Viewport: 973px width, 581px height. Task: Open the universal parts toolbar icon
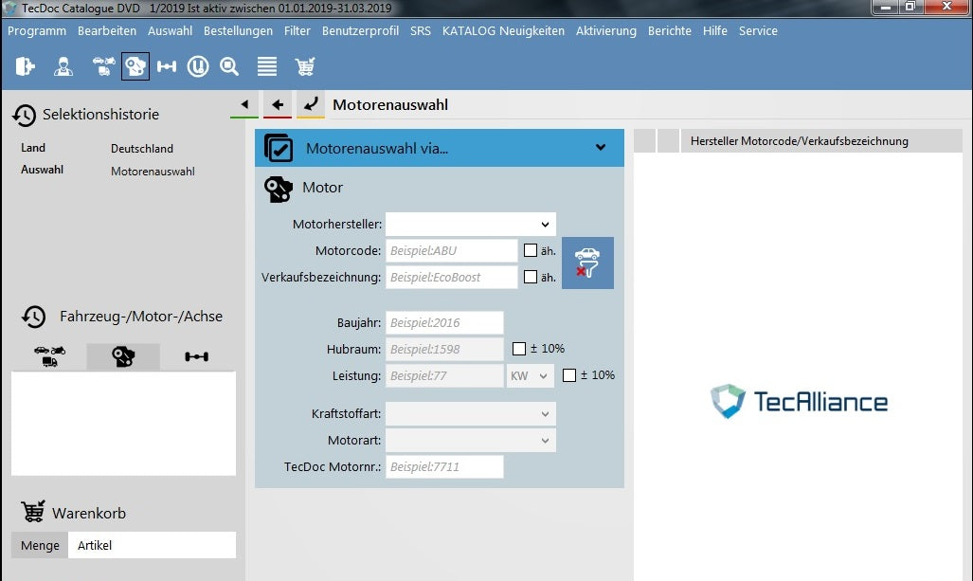tap(198, 65)
